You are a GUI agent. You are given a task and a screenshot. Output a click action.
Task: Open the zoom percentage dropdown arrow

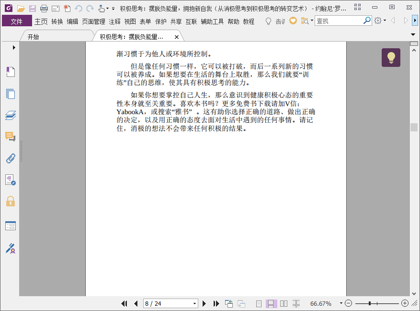(341, 303)
